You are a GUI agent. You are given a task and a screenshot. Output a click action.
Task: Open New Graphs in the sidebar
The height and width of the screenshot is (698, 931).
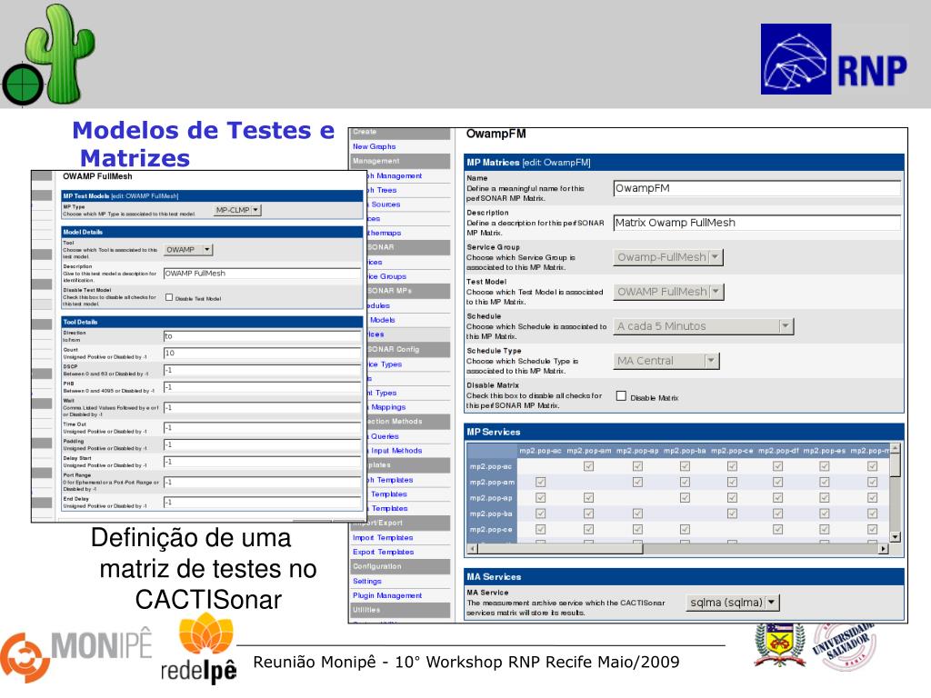click(374, 146)
